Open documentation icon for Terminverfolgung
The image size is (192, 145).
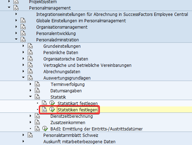(x=37, y=84)
